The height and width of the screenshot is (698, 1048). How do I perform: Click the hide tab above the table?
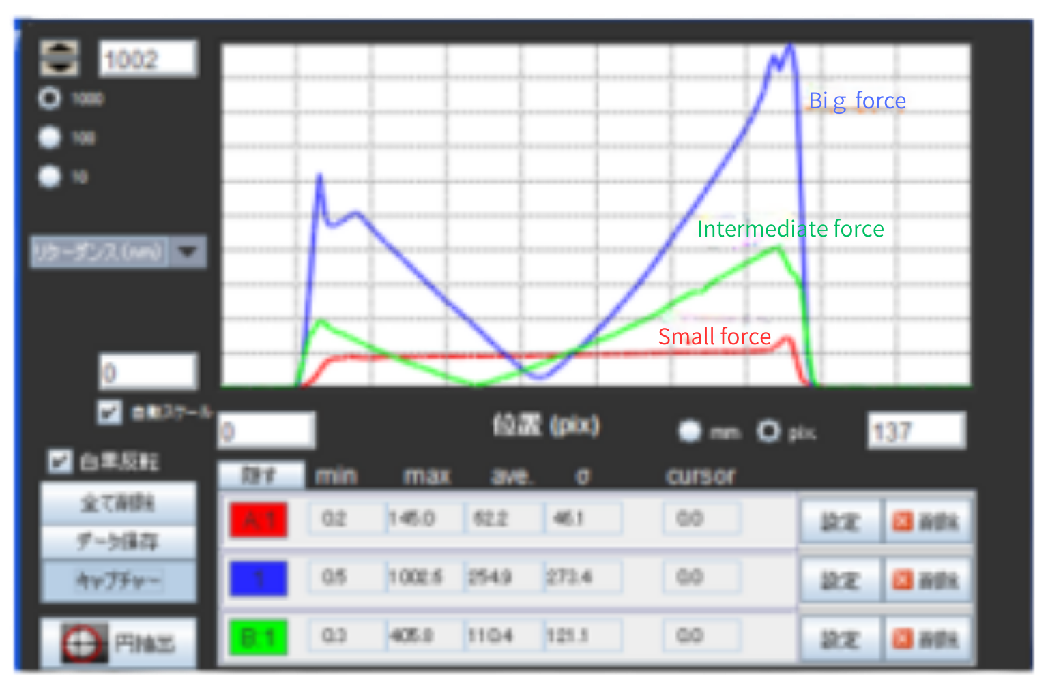point(261,475)
